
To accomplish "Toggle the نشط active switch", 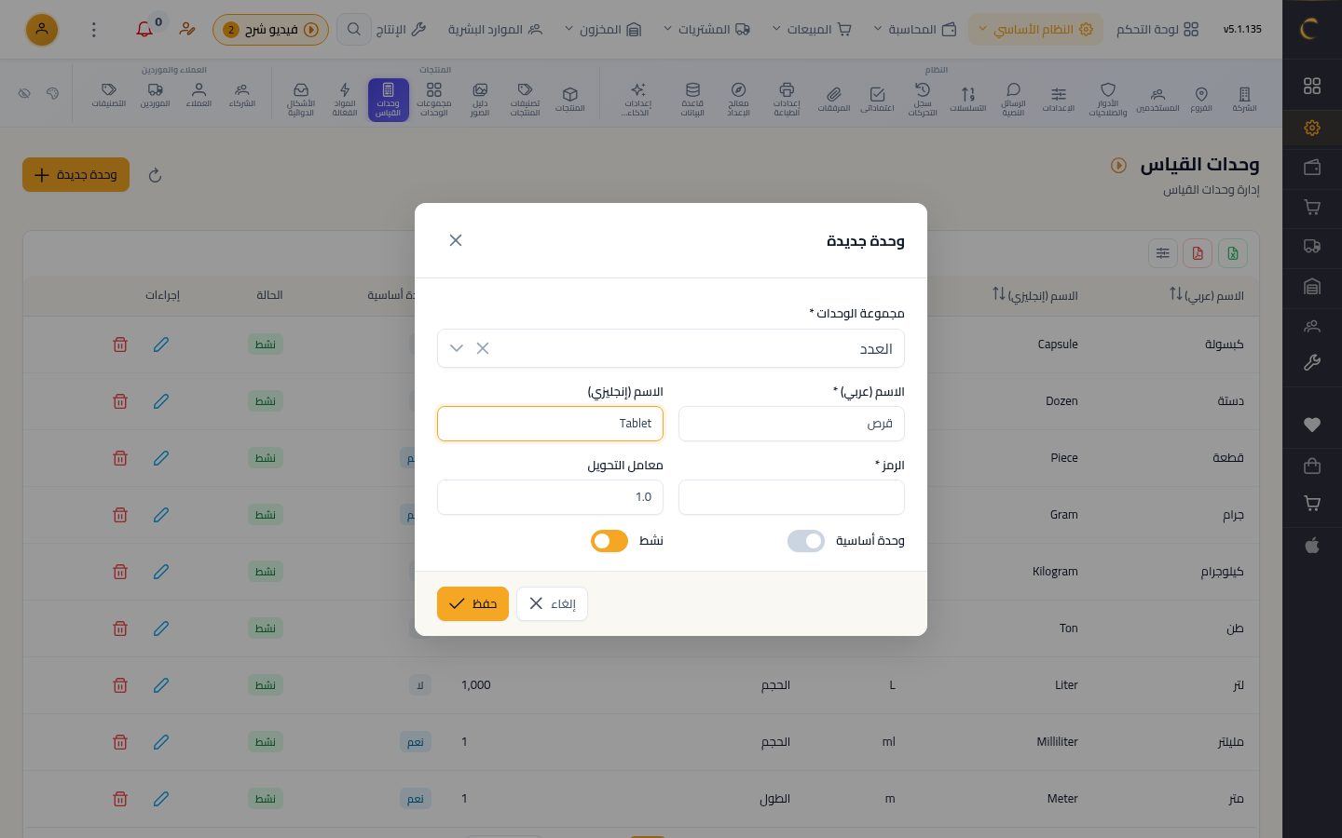I will (x=609, y=541).
